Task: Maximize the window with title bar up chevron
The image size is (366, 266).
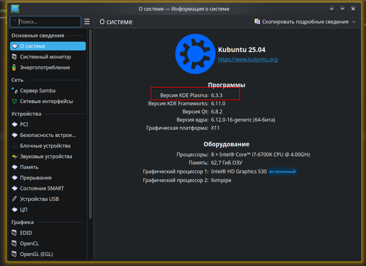Action: click(342, 9)
